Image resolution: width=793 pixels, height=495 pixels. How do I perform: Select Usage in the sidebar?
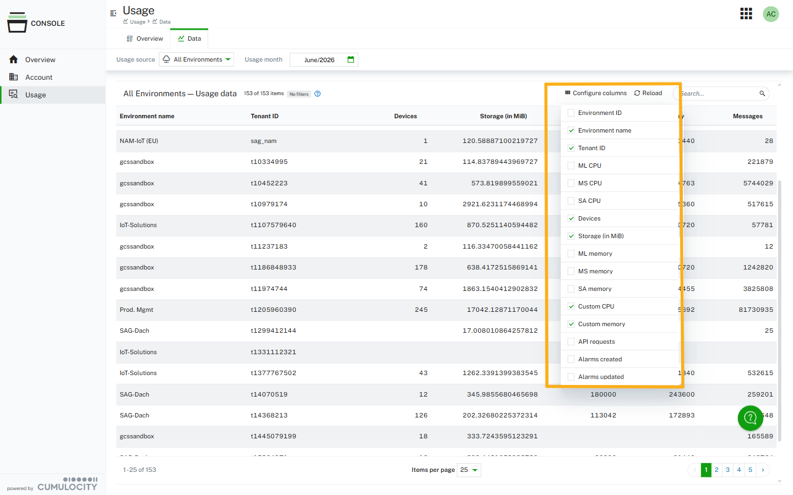tap(53, 95)
